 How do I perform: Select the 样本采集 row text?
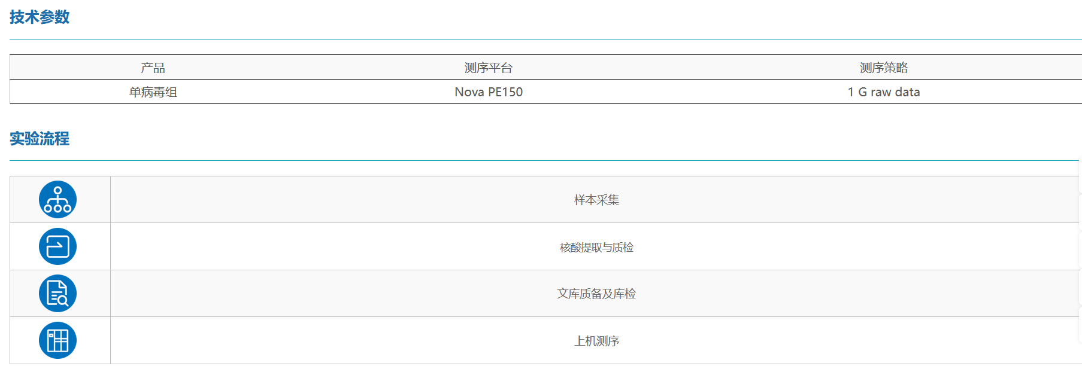point(596,200)
